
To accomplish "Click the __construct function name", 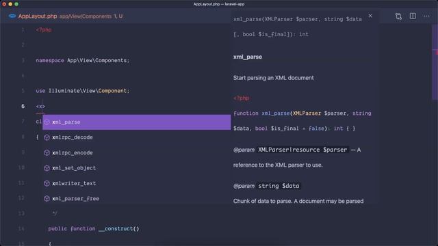I will pyautogui.click(x=116, y=229).
